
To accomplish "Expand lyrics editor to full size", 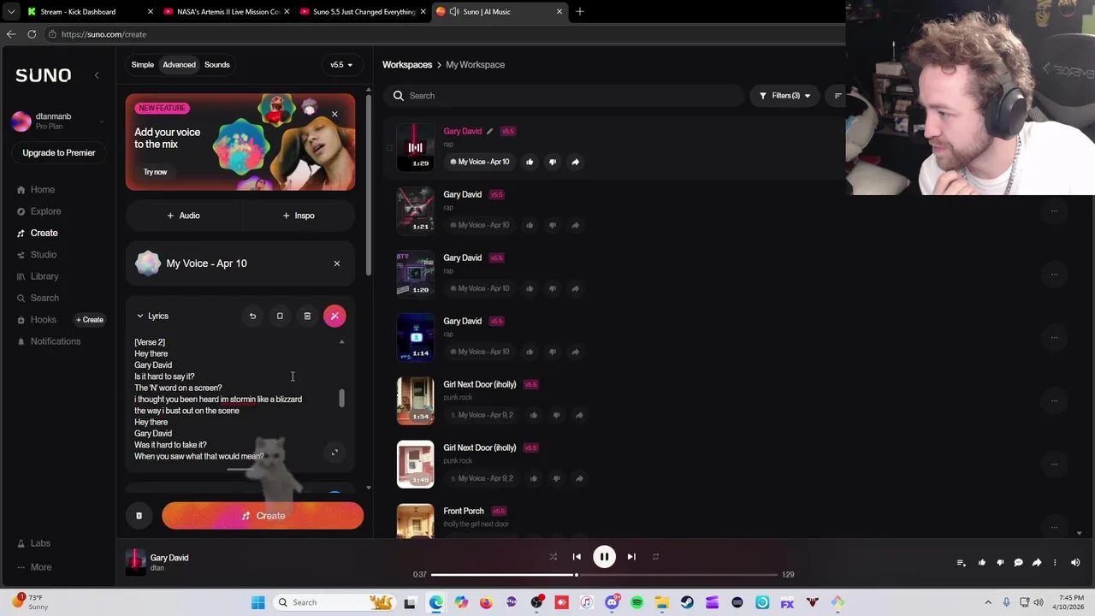I will 334,453.
